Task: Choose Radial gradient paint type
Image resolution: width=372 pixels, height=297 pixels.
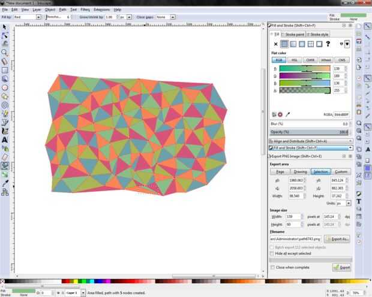Action: click(302, 44)
